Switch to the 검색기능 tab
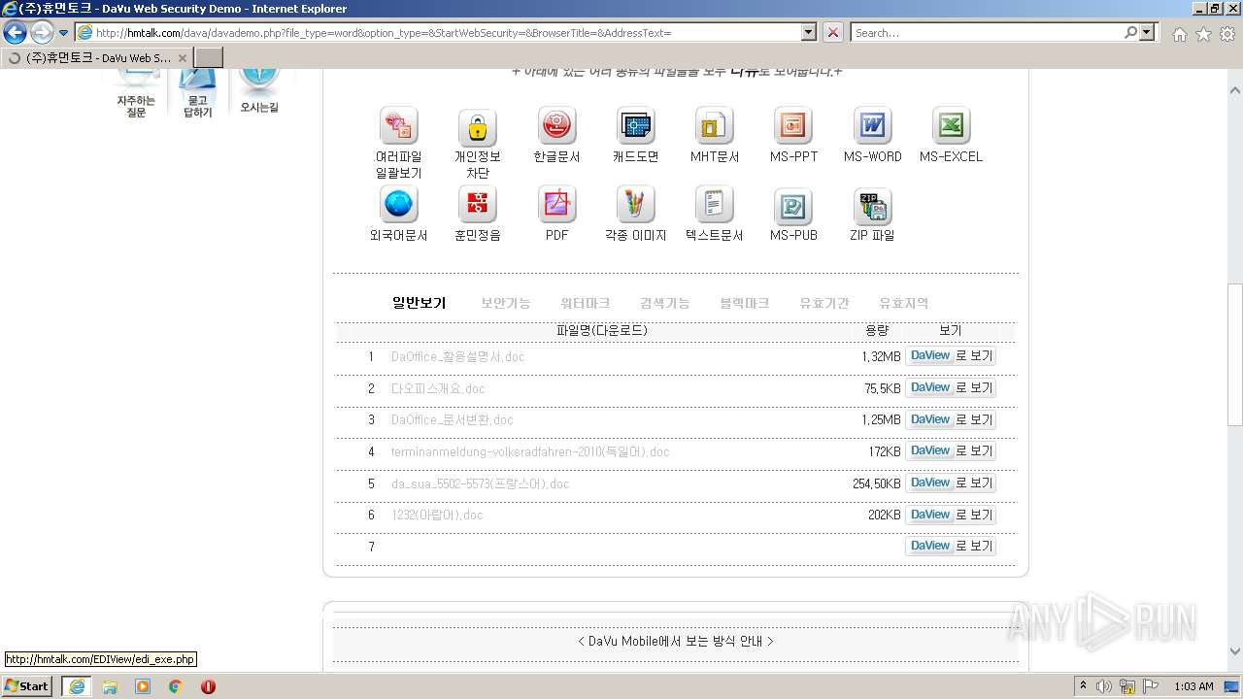Image resolution: width=1243 pixels, height=699 pixels. pos(665,303)
